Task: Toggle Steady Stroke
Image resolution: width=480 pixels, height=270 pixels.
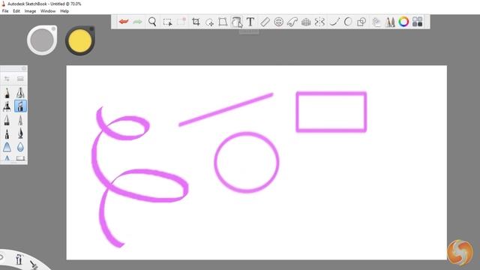Action: pos(334,22)
